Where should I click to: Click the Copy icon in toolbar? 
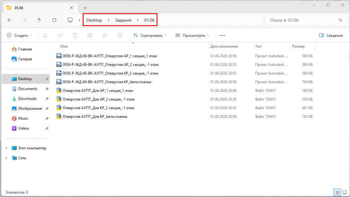(60, 35)
